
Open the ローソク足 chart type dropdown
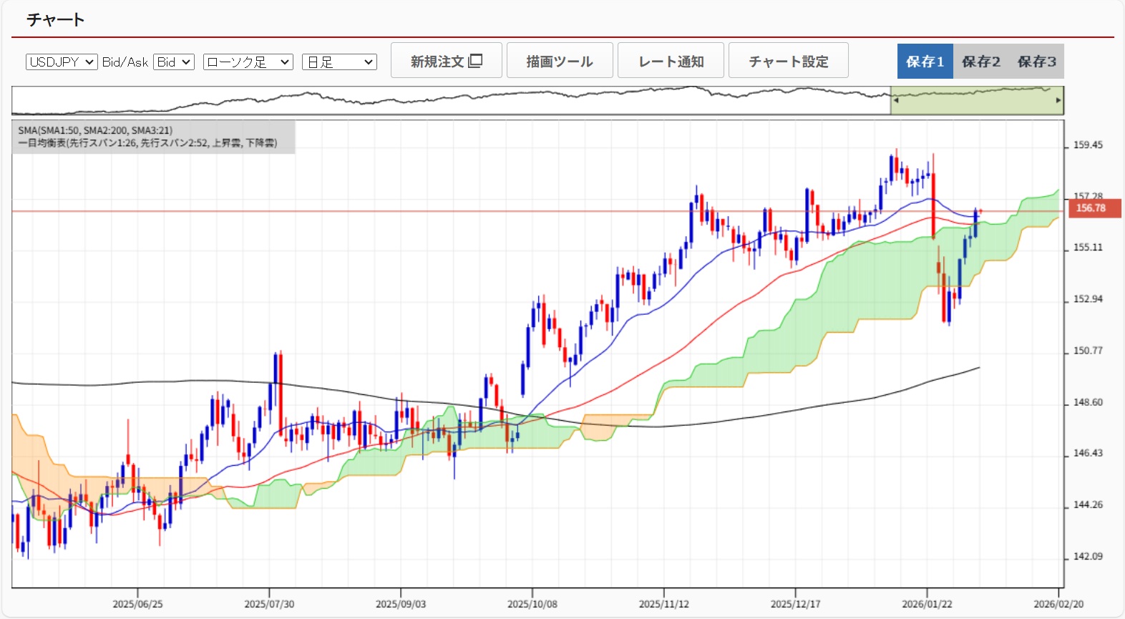(x=248, y=62)
